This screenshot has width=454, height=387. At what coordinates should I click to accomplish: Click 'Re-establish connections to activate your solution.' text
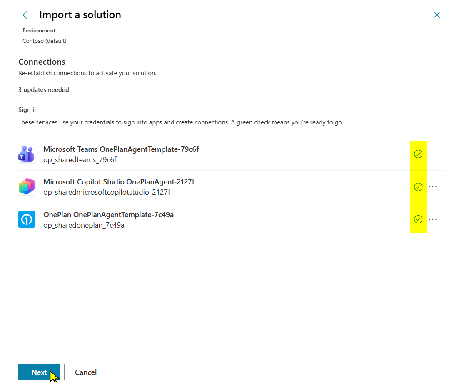coord(87,73)
